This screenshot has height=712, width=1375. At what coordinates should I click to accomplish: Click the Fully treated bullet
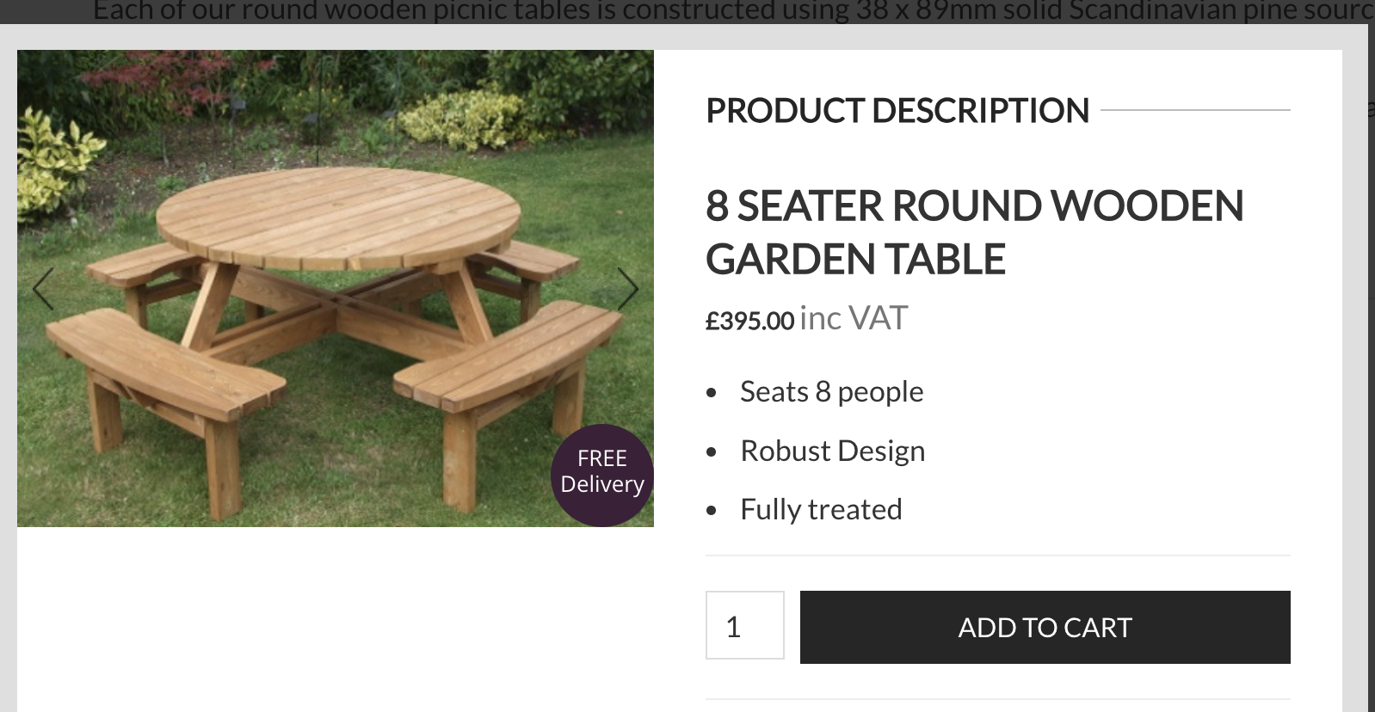[821, 510]
